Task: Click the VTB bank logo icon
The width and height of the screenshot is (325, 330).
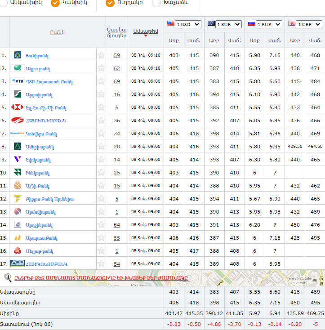Action: point(18,81)
